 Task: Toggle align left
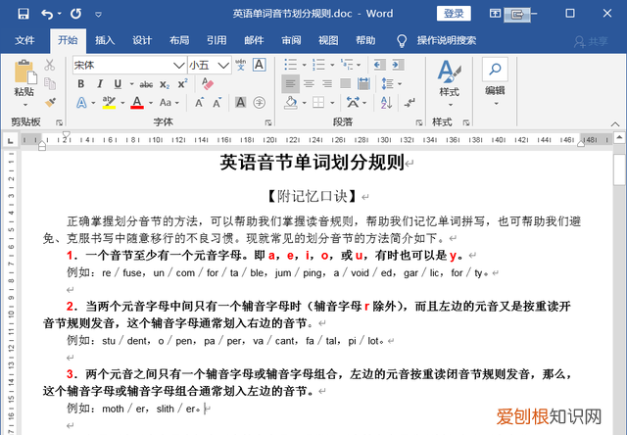point(290,83)
